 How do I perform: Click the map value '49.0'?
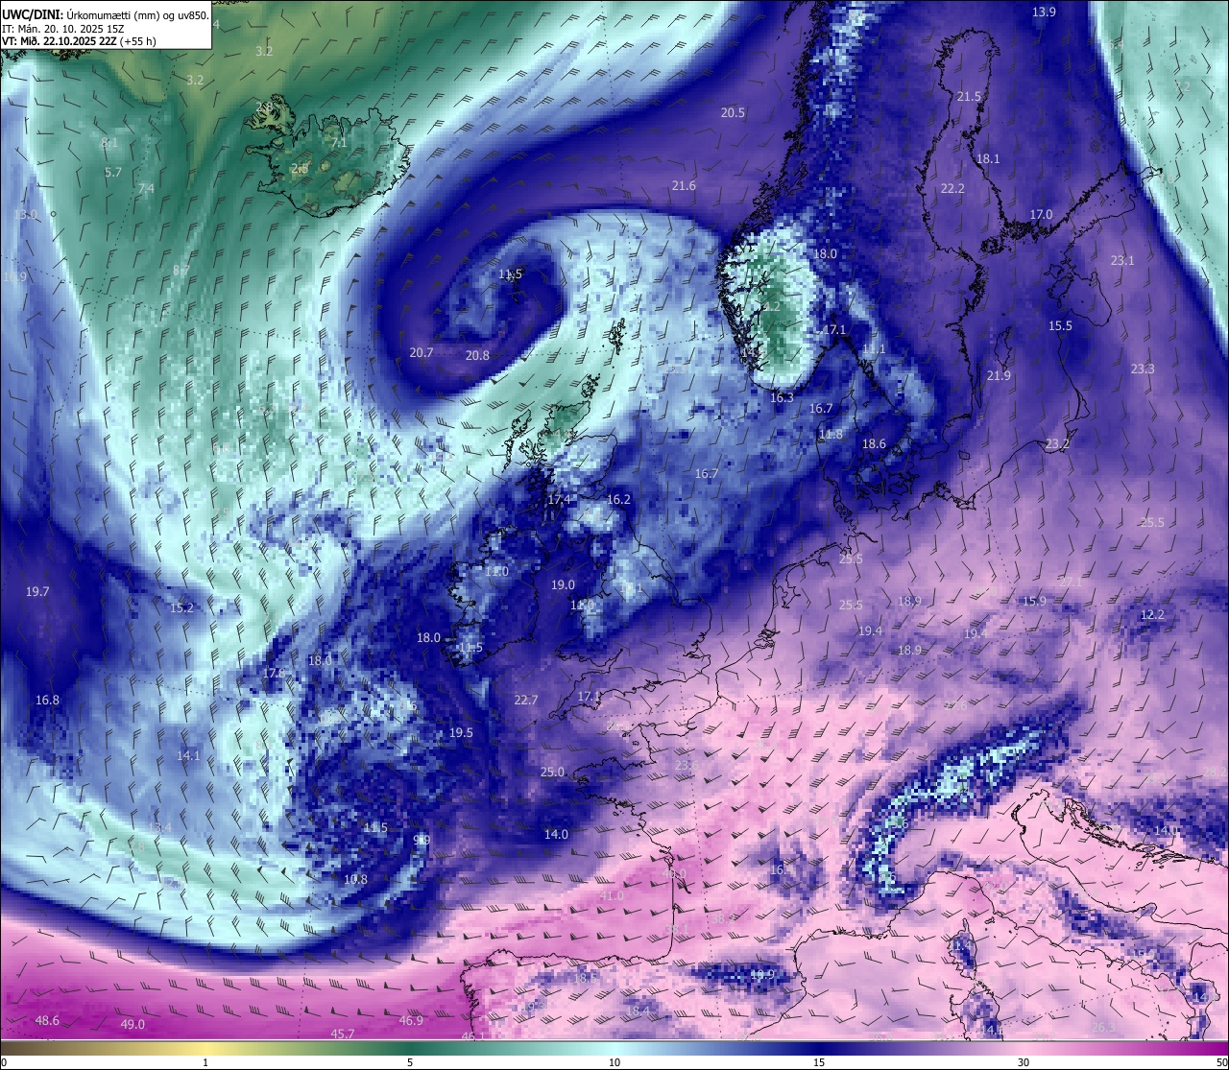pyautogui.click(x=133, y=1024)
